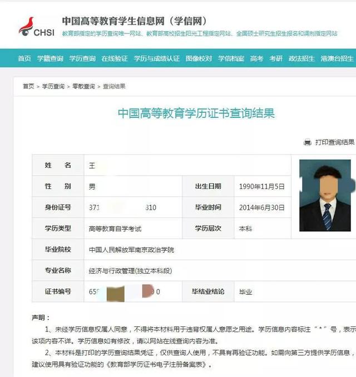Viewport: 356px width, 377px height.
Task: Open the 学籍查询 navigation item
Action: [50, 58]
